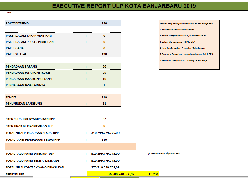This screenshot has width=248, height=178.
Task: Select the PAKET DITERIMA label cell
Action: pos(17,23)
